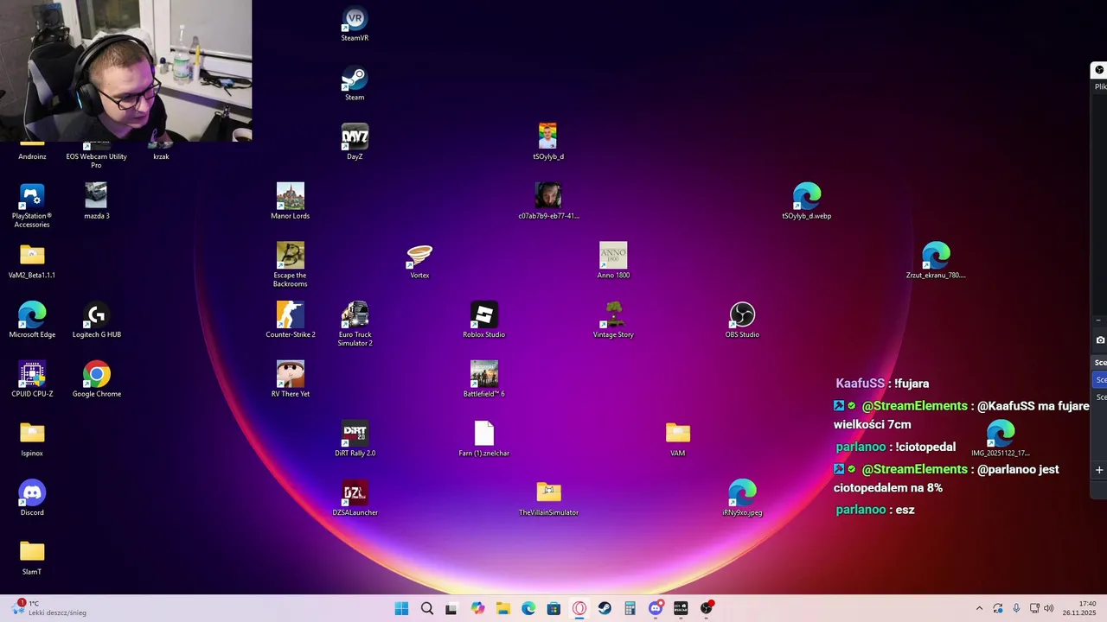Click the Ispinox folder icon
This screenshot has width=1107, height=622.
(32, 440)
